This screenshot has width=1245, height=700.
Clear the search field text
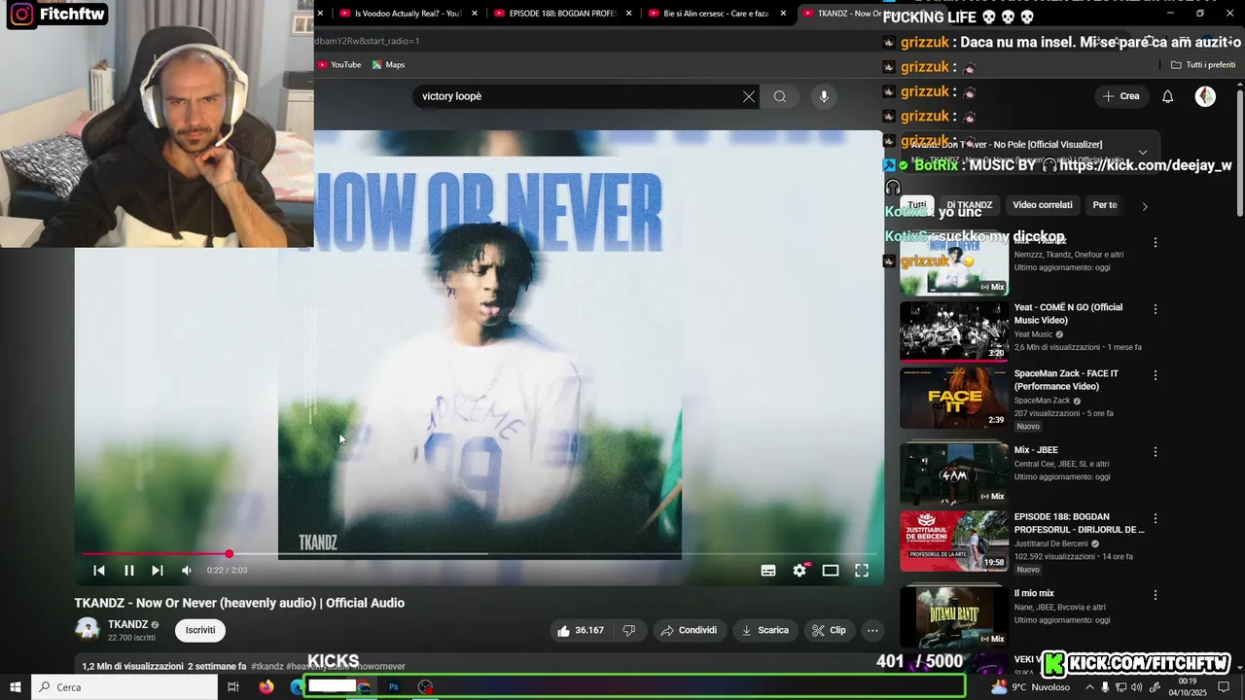tap(749, 96)
